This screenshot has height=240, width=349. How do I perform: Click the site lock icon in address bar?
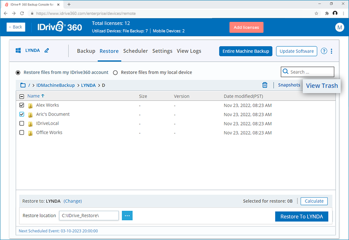[32, 14]
